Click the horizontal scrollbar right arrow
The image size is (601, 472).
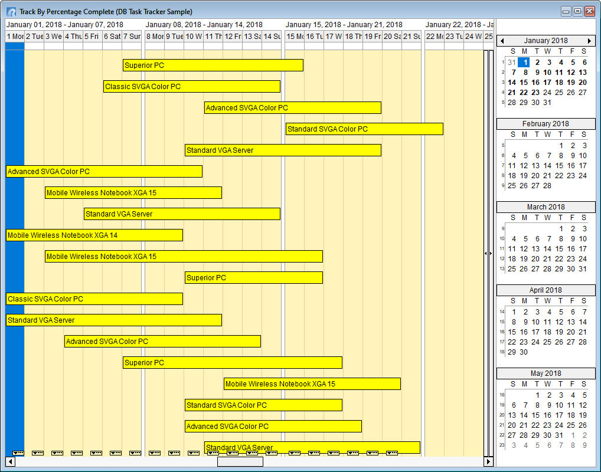click(488, 461)
